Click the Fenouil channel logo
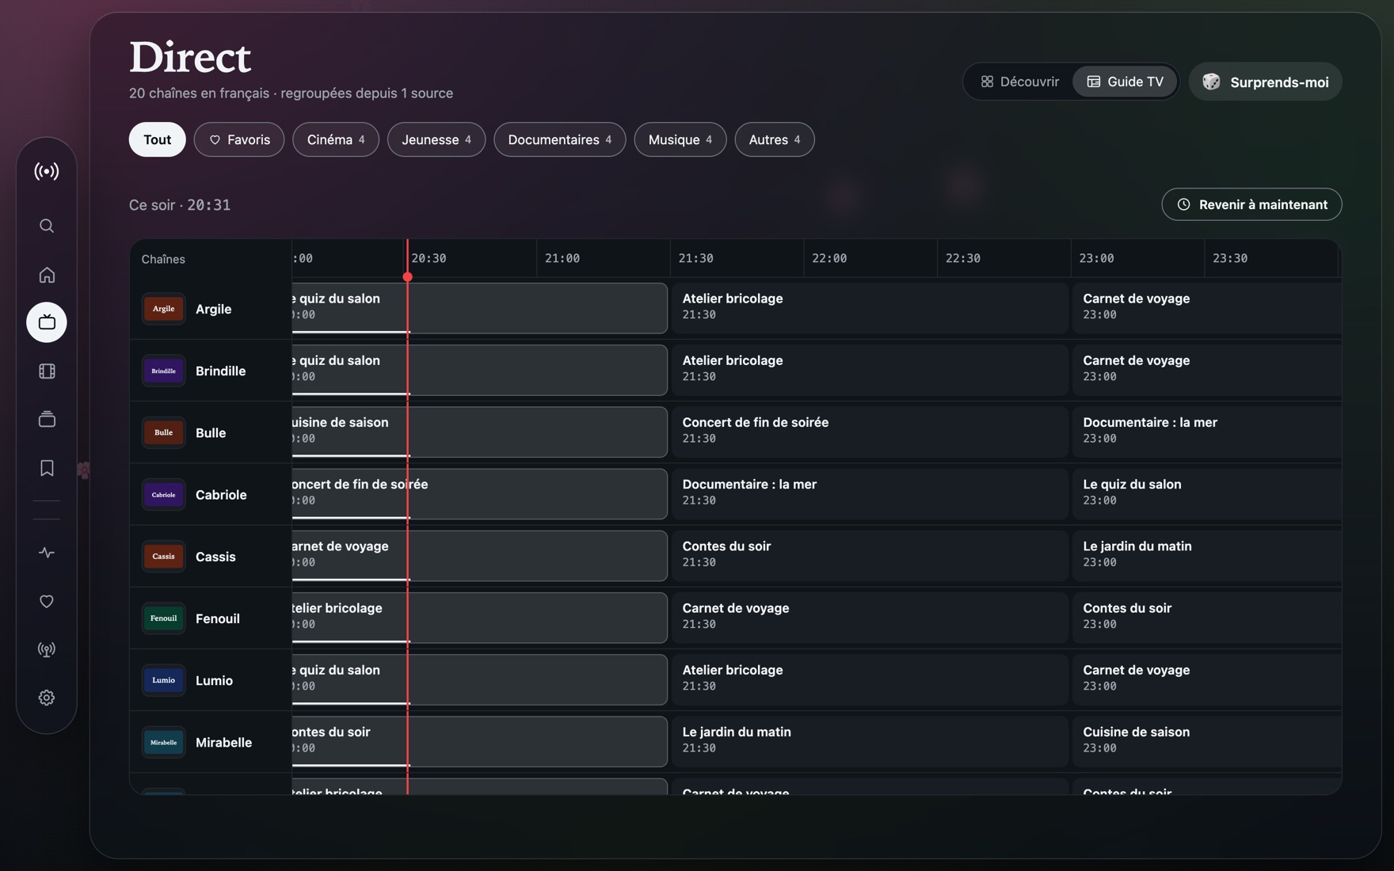Viewport: 1394px width, 871px height. tap(164, 618)
